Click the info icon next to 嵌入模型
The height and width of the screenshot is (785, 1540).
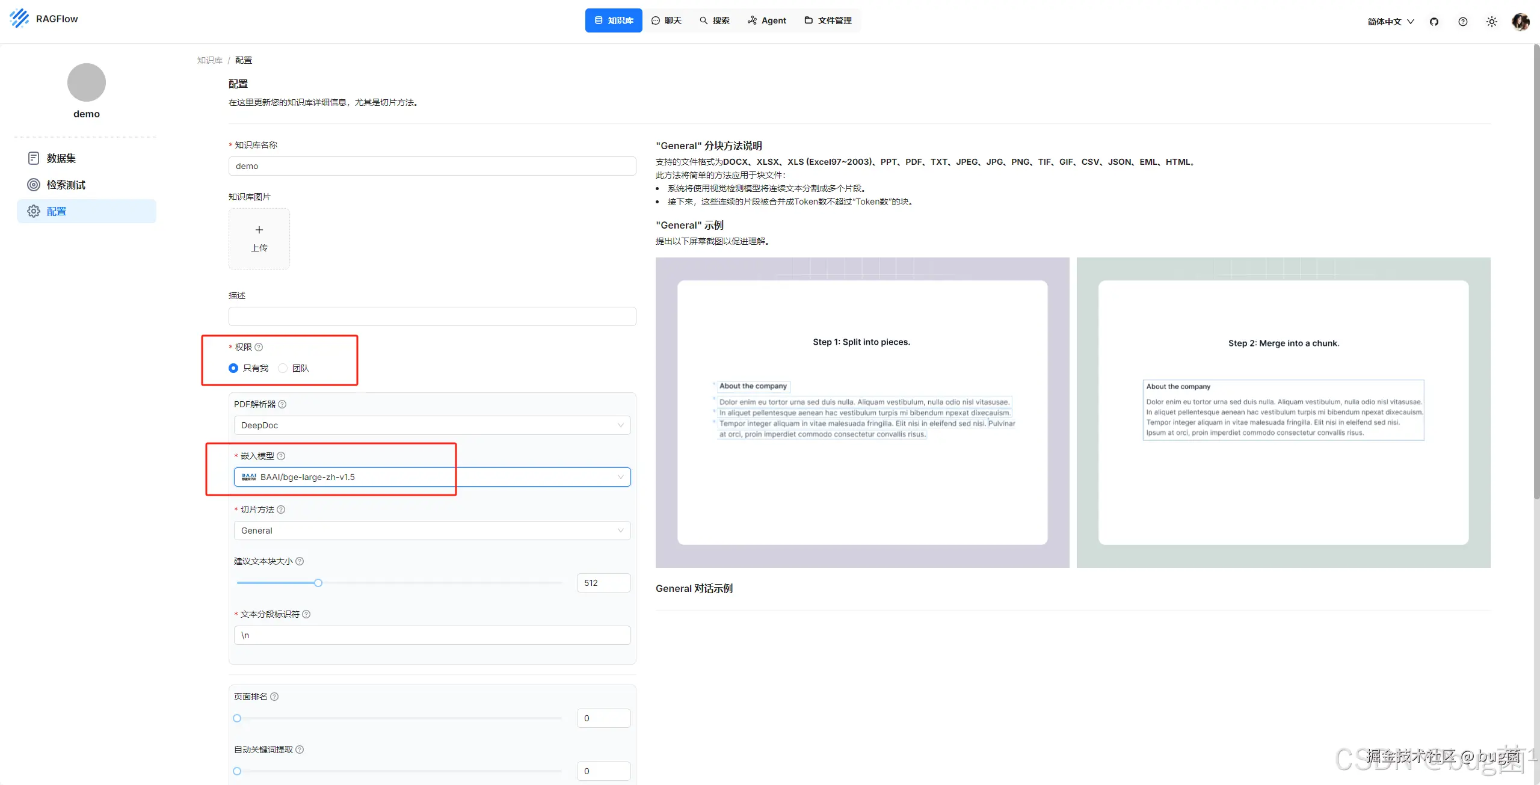[x=281, y=456]
